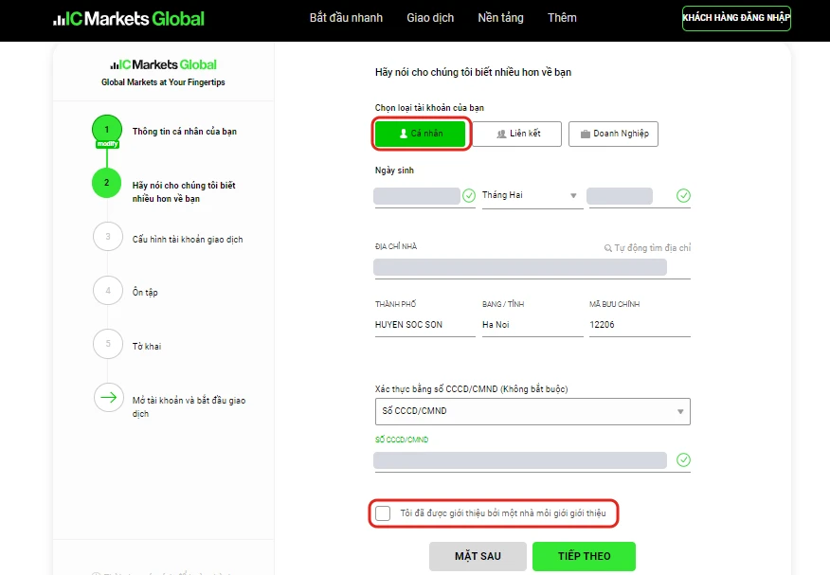This screenshot has width=830, height=575.
Task: Choose the Liên kết account type
Action: pos(517,134)
